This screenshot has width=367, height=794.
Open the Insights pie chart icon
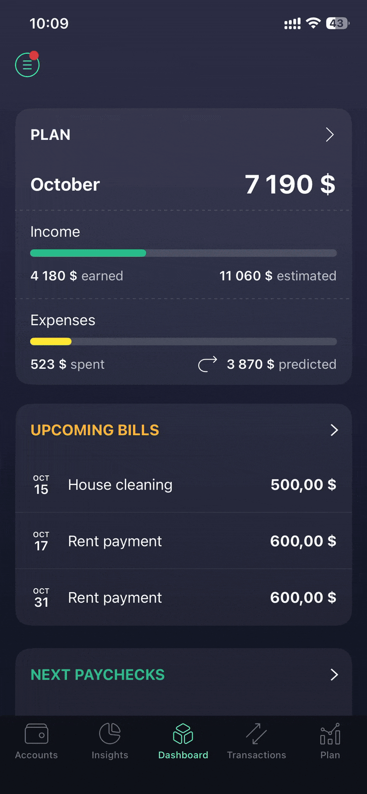tap(110, 734)
